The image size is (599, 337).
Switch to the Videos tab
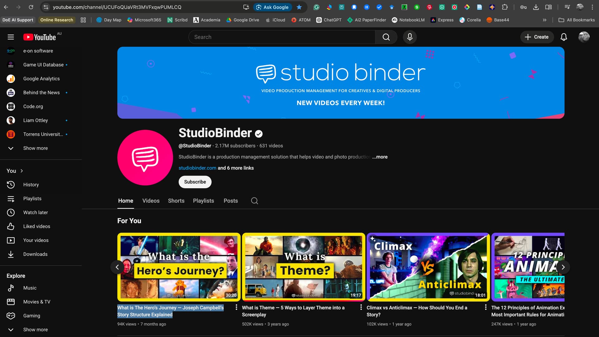(x=151, y=201)
